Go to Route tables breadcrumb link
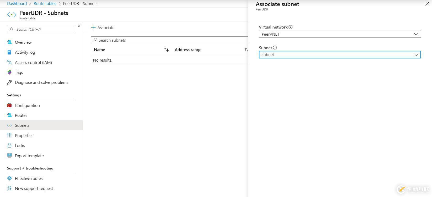Viewport: 432px width, 197px height. click(45, 3)
